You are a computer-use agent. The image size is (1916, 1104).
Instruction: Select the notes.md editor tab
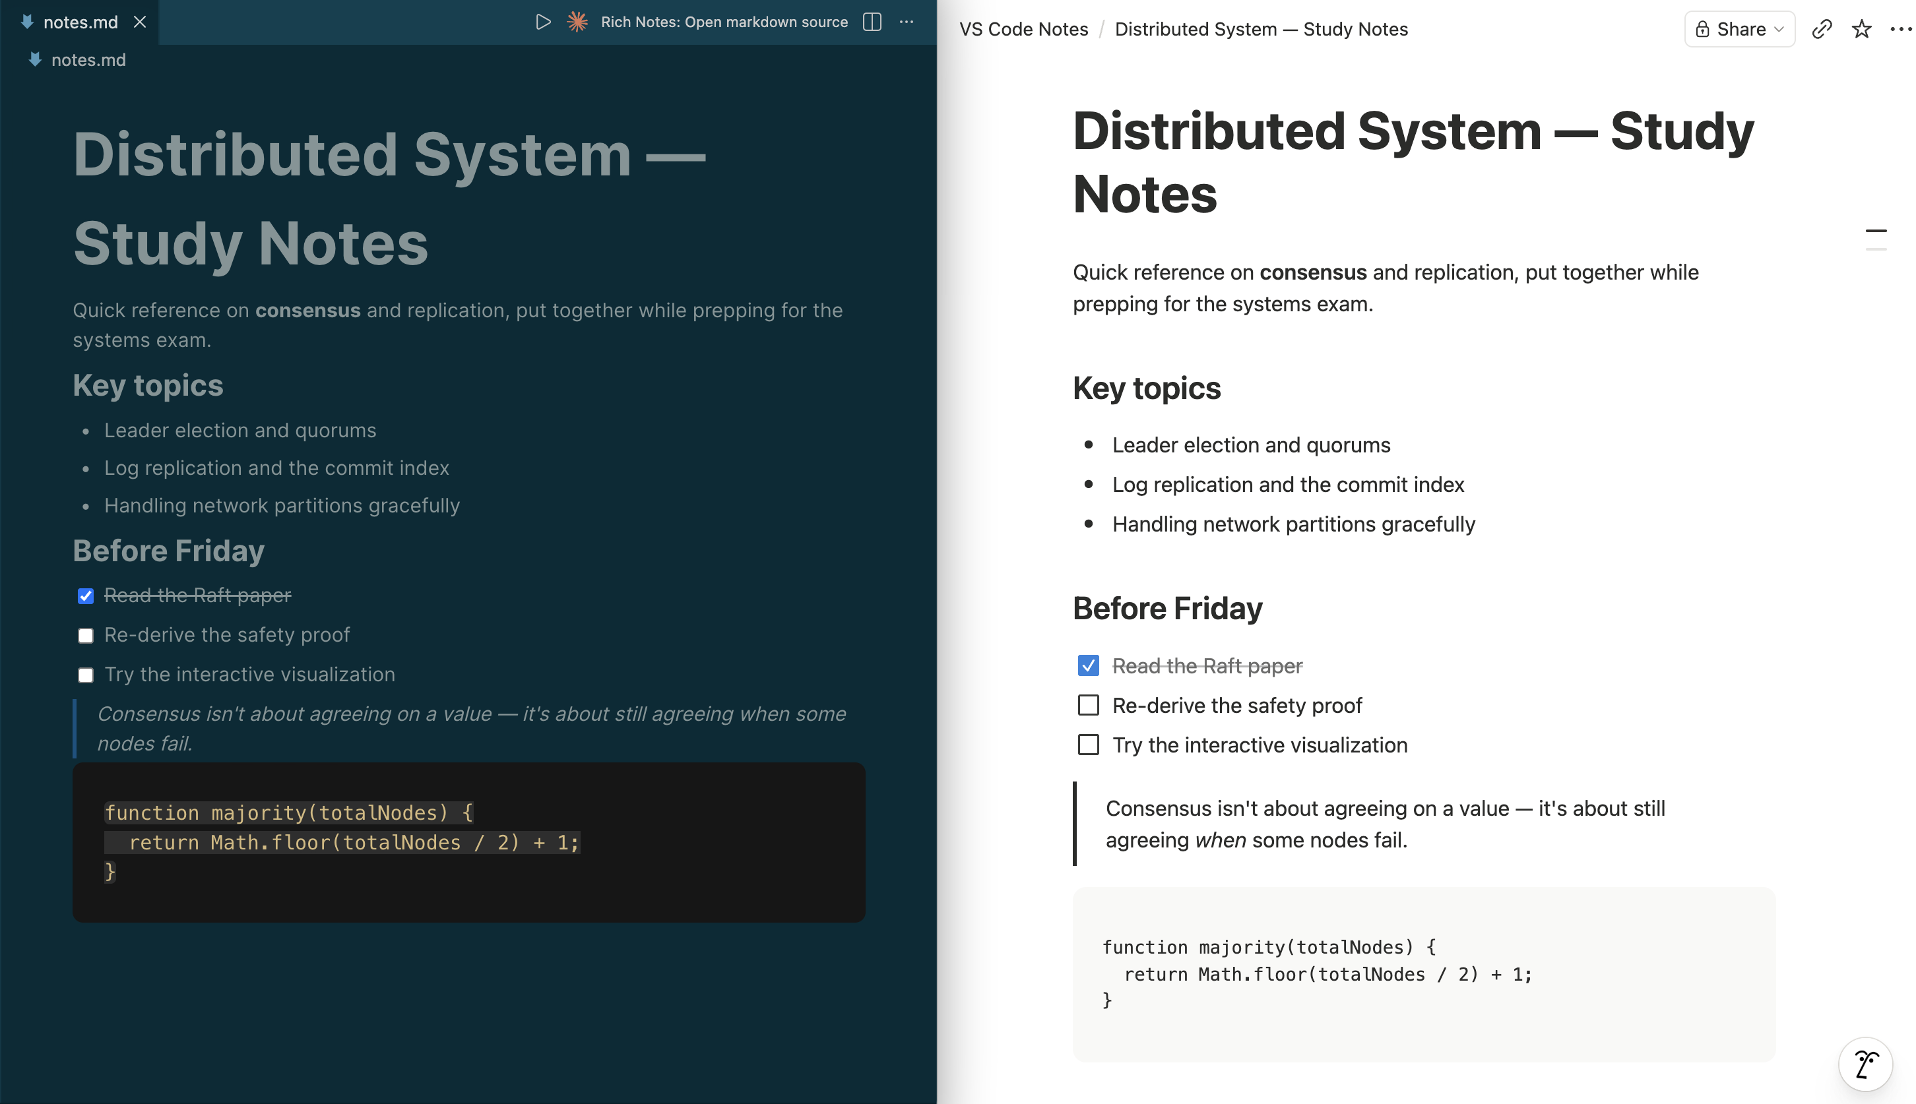(80, 22)
